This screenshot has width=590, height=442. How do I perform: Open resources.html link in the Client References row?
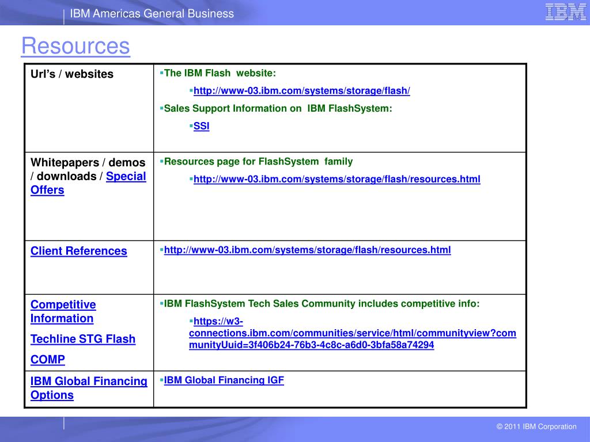(x=308, y=250)
